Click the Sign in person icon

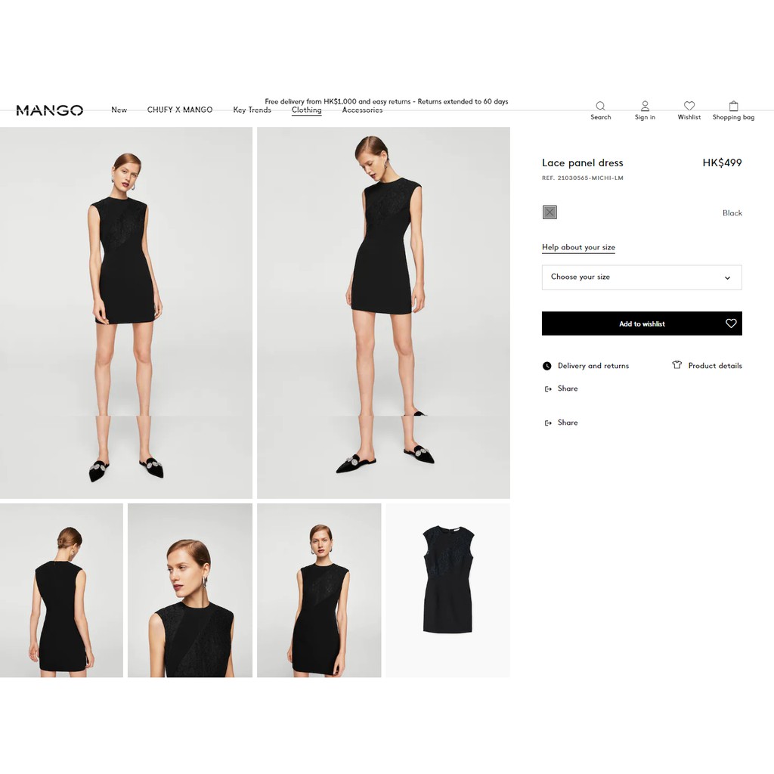(645, 107)
